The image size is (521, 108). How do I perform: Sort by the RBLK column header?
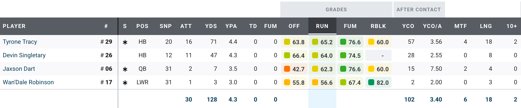point(378,26)
